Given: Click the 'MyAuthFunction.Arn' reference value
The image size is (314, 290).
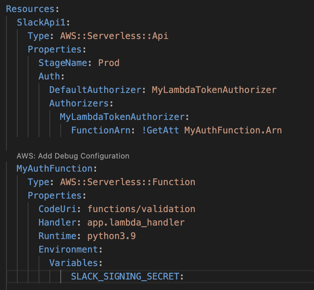Looking at the screenshot, I should pyautogui.click(x=233, y=130).
